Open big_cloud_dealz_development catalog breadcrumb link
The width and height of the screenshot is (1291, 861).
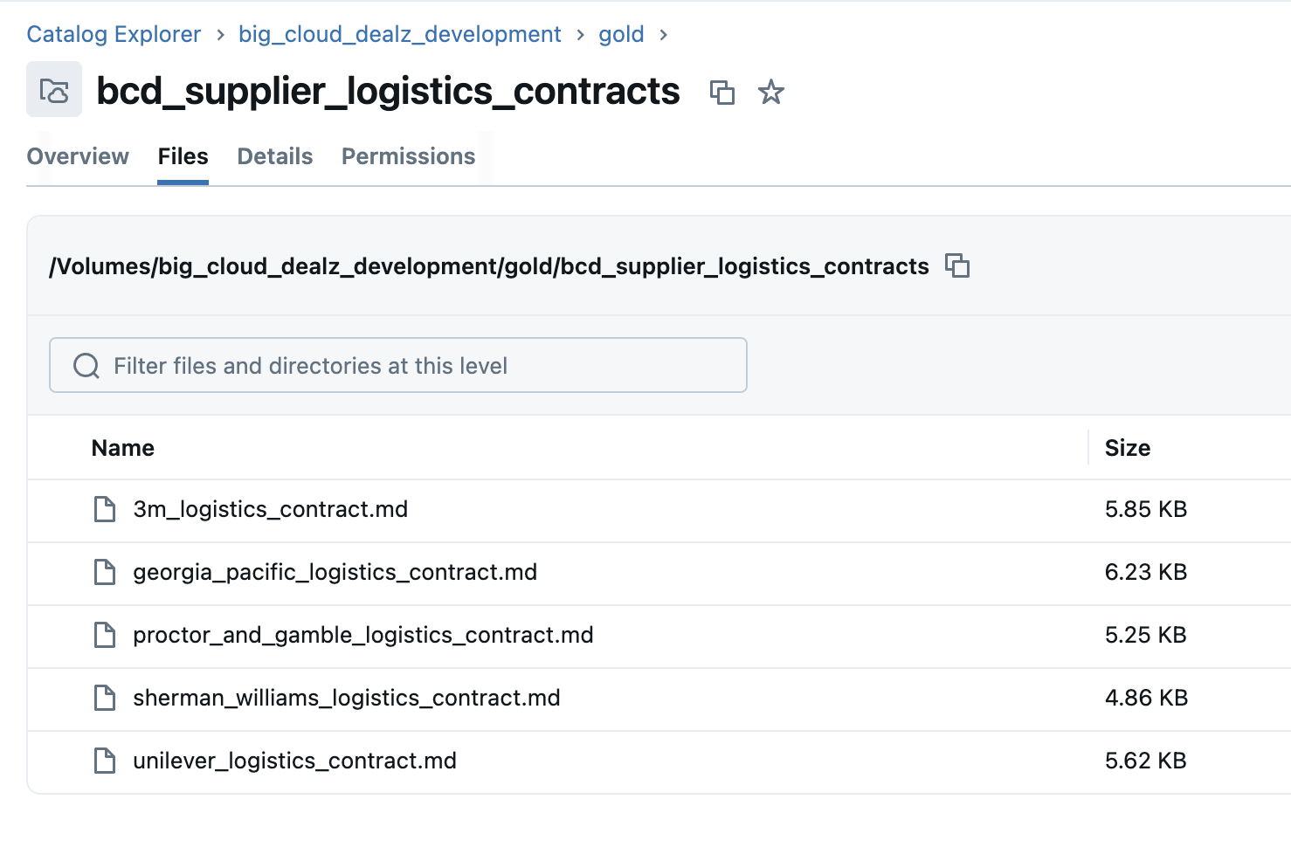399,34
